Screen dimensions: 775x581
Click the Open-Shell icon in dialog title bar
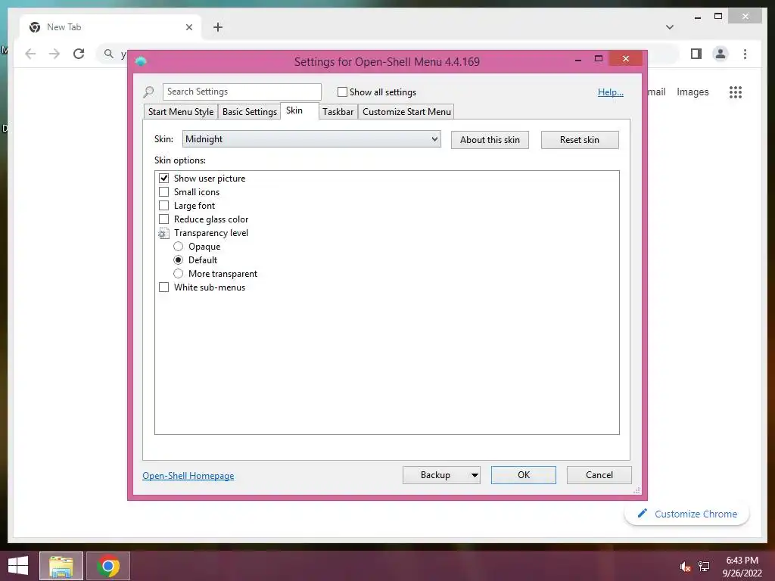click(x=141, y=61)
